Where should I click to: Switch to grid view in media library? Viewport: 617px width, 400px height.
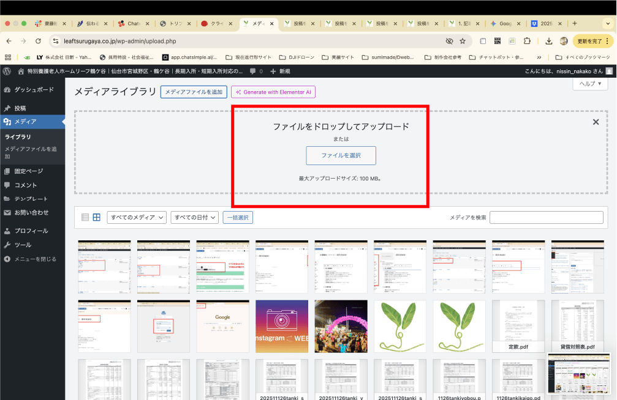tap(97, 217)
